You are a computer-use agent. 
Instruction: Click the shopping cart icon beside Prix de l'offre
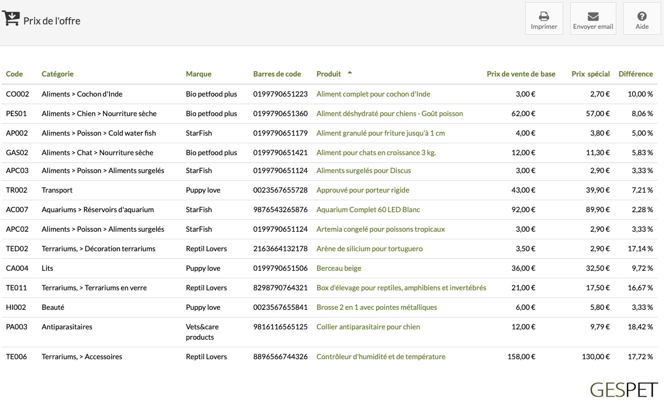pos(11,18)
